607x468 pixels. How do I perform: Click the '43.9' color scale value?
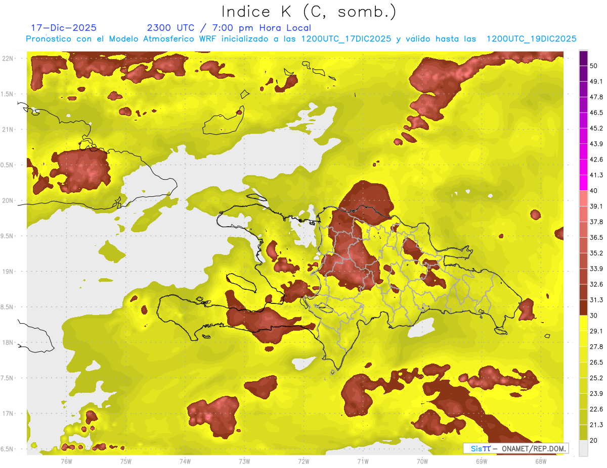pos(596,144)
